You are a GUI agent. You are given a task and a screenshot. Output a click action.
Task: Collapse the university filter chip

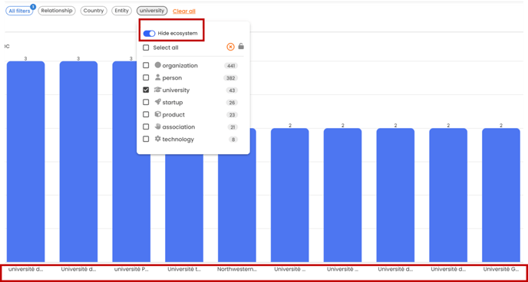[x=152, y=11]
